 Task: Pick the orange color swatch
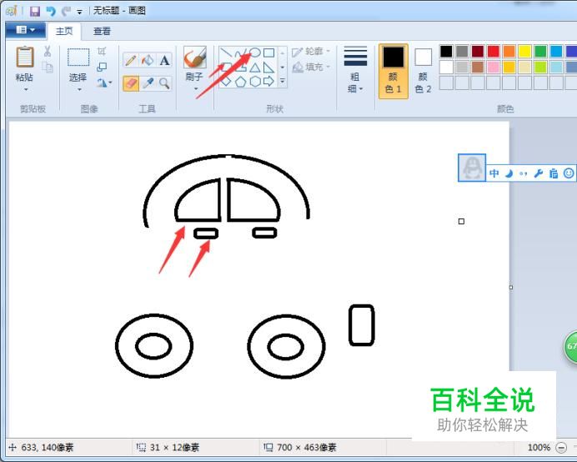[509, 51]
